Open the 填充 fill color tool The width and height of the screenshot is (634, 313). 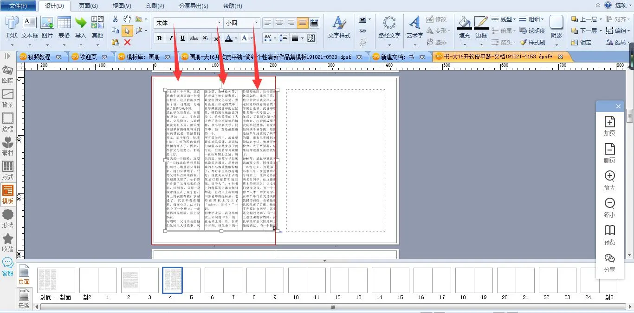click(x=464, y=27)
